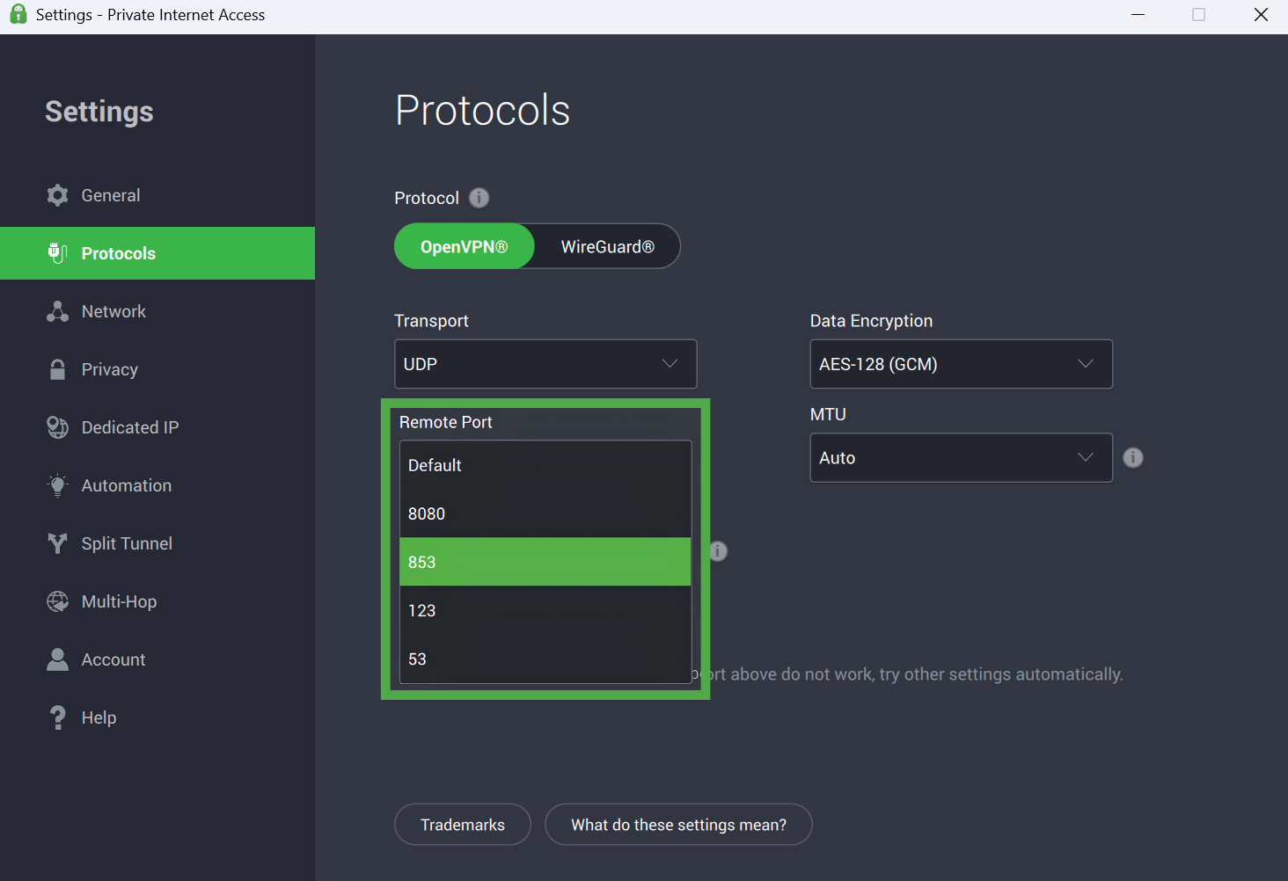Open the Data Encryption AES-128 (GCM) dropdown

click(x=961, y=364)
